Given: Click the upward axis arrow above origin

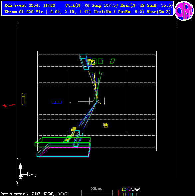Looking at the screenshot, I should (x=20, y=166).
